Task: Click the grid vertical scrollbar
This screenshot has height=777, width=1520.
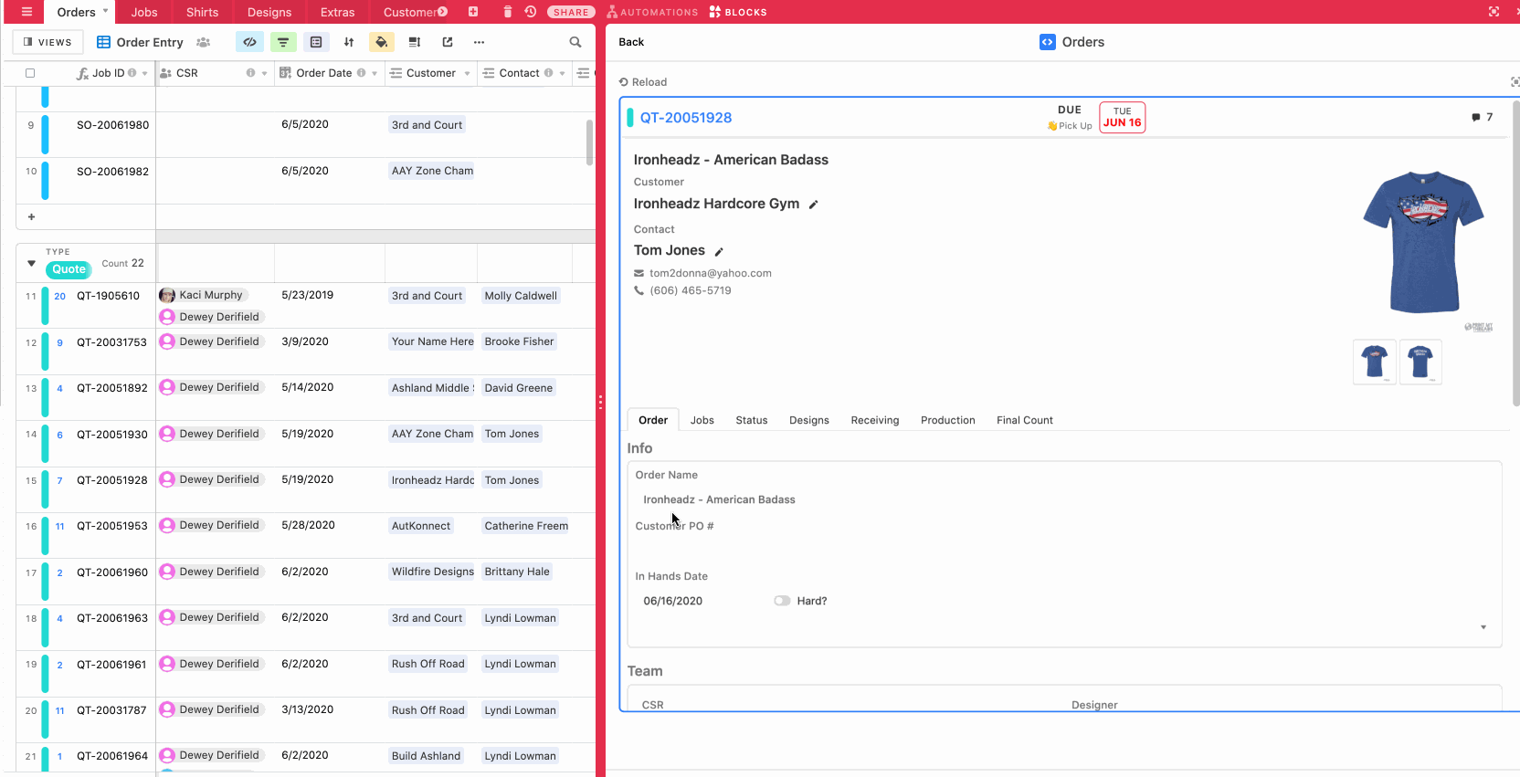Action: 589,142
